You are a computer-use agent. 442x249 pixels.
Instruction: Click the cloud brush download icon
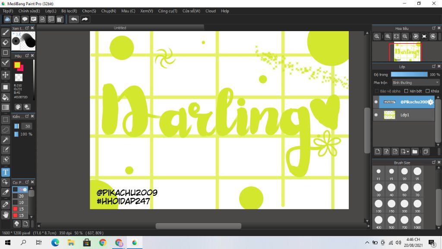[x=17, y=224]
